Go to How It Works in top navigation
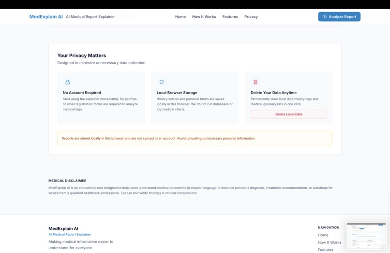Image resolution: width=390 pixels, height=253 pixels. tap(204, 16)
